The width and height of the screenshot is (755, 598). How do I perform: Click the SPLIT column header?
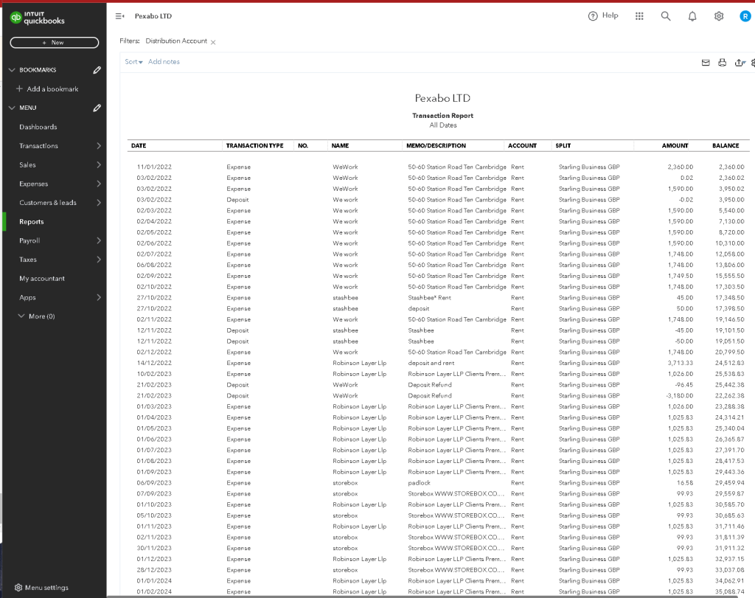point(563,145)
